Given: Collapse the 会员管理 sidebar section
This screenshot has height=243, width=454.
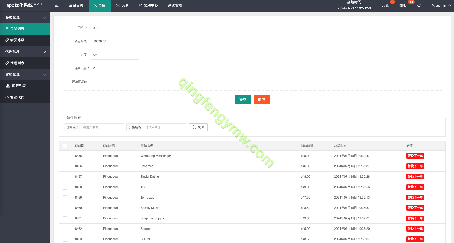Looking at the screenshot, I should click(x=25, y=17).
